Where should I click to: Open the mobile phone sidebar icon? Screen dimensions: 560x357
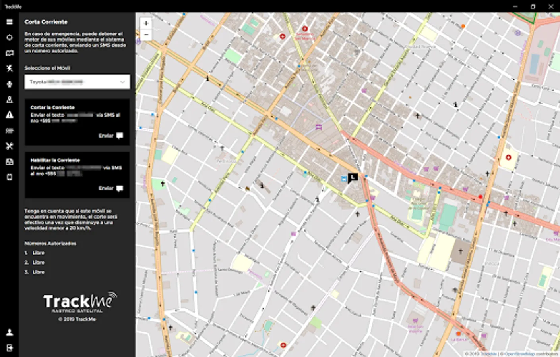[x=10, y=177]
